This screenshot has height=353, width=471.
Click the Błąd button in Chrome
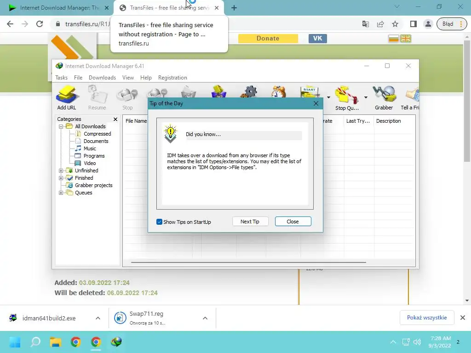click(x=452, y=24)
